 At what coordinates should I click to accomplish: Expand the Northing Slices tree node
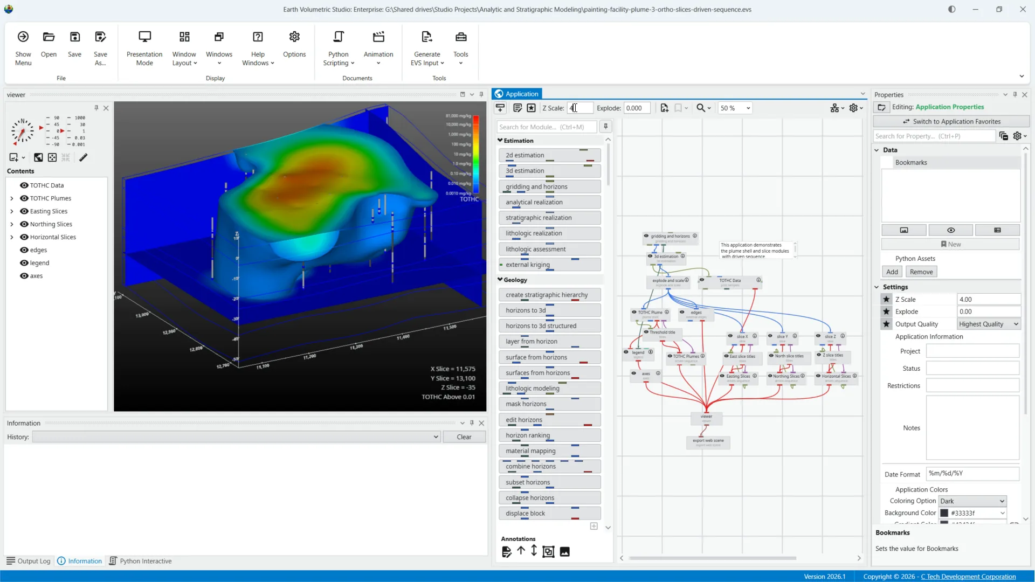(12, 224)
